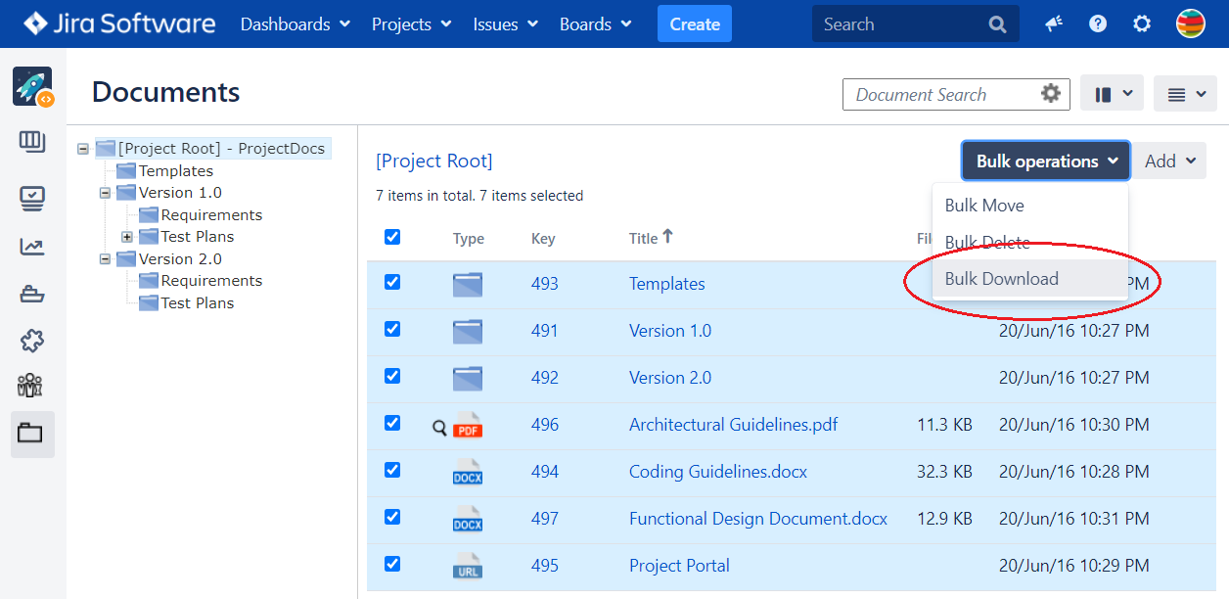Open the Releases ship icon in sidebar
This screenshot has height=599, width=1229.
point(31,294)
